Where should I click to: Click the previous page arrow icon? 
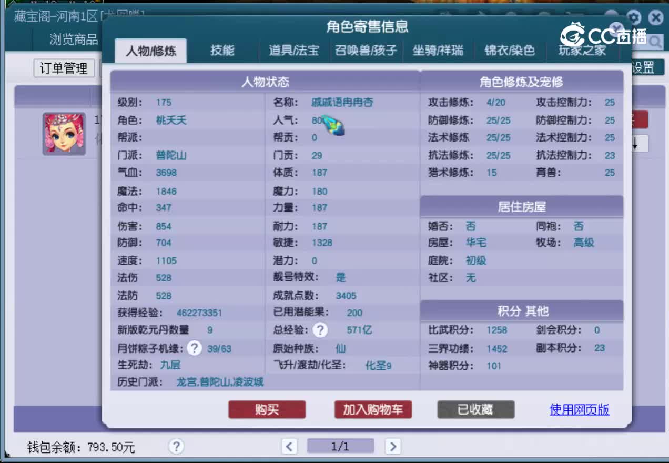(289, 445)
